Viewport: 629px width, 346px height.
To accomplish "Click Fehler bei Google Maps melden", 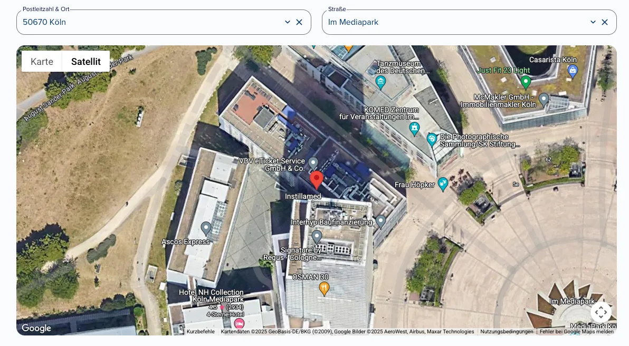I will pyautogui.click(x=576, y=332).
